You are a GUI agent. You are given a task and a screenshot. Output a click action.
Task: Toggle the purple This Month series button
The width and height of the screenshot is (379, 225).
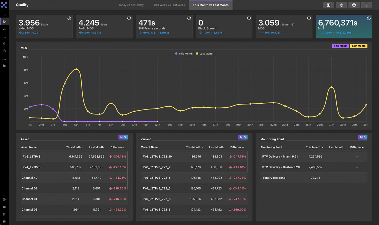coord(340,46)
